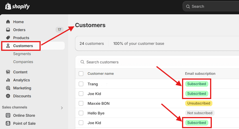Click the Unsubscribed badge for Maxxie BON

tap(199, 103)
